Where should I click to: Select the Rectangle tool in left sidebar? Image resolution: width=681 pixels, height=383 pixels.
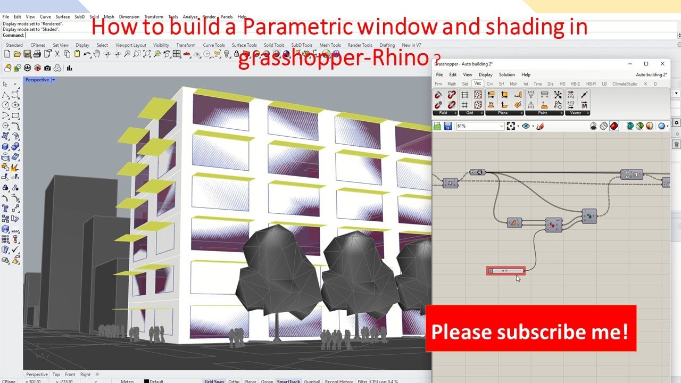[15, 115]
